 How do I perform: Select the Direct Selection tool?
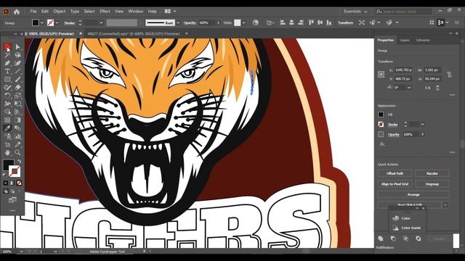coord(17,46)
